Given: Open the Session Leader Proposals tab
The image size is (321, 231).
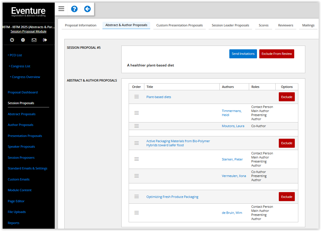Looking at the screenshot, I should point(230,25).
